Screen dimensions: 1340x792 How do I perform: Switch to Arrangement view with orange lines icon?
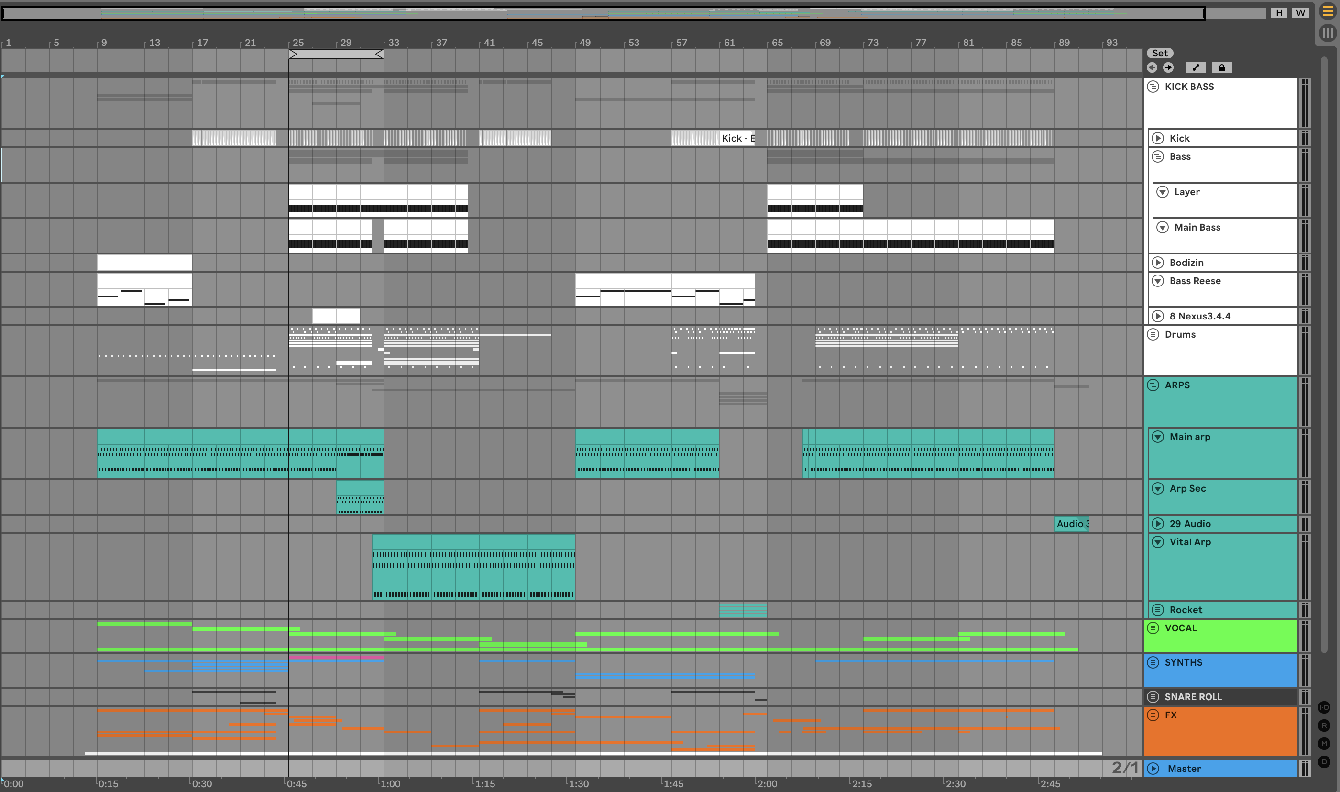point(1328,12)
